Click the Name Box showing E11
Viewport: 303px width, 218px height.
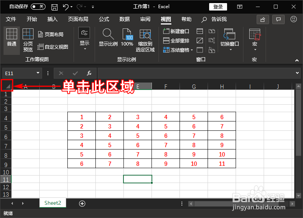(x=19, y=73)
